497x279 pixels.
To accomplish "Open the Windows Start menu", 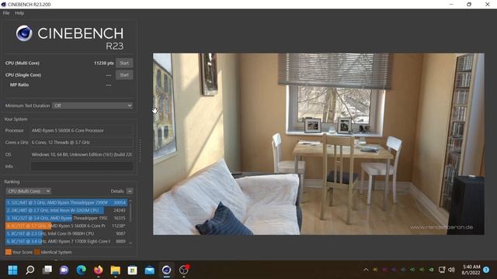I will click(x=12, y=270).
